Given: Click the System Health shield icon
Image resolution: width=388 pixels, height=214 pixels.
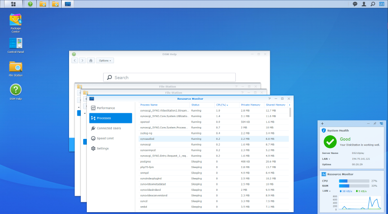Looking at the screenshot, I should coord(323,130).
